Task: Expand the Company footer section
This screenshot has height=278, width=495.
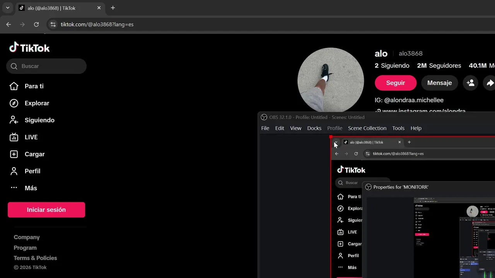Action: coord(27,237)
